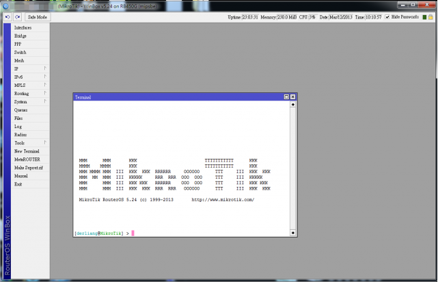The height and width of the screenshot is (282, 438).
Task: Click the Terminal scrollbar down arrow
Action: tap(292, 233)
